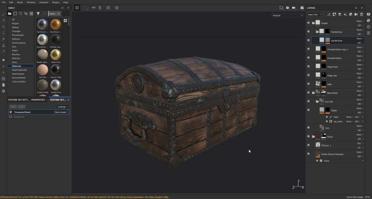
Task: Toggle visibility of Wood folder
Action: pos(308,137)
